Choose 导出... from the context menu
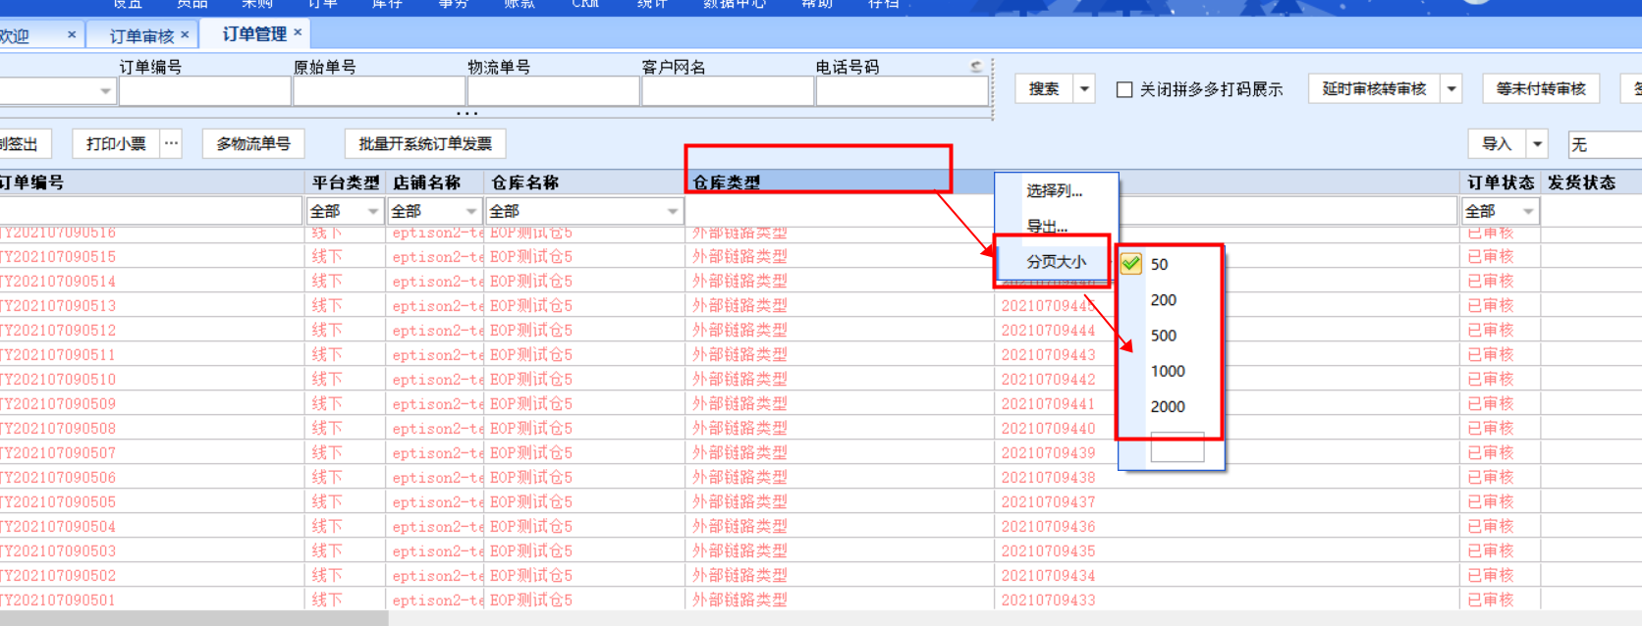1642x626 pixels. coord(1046,227)
